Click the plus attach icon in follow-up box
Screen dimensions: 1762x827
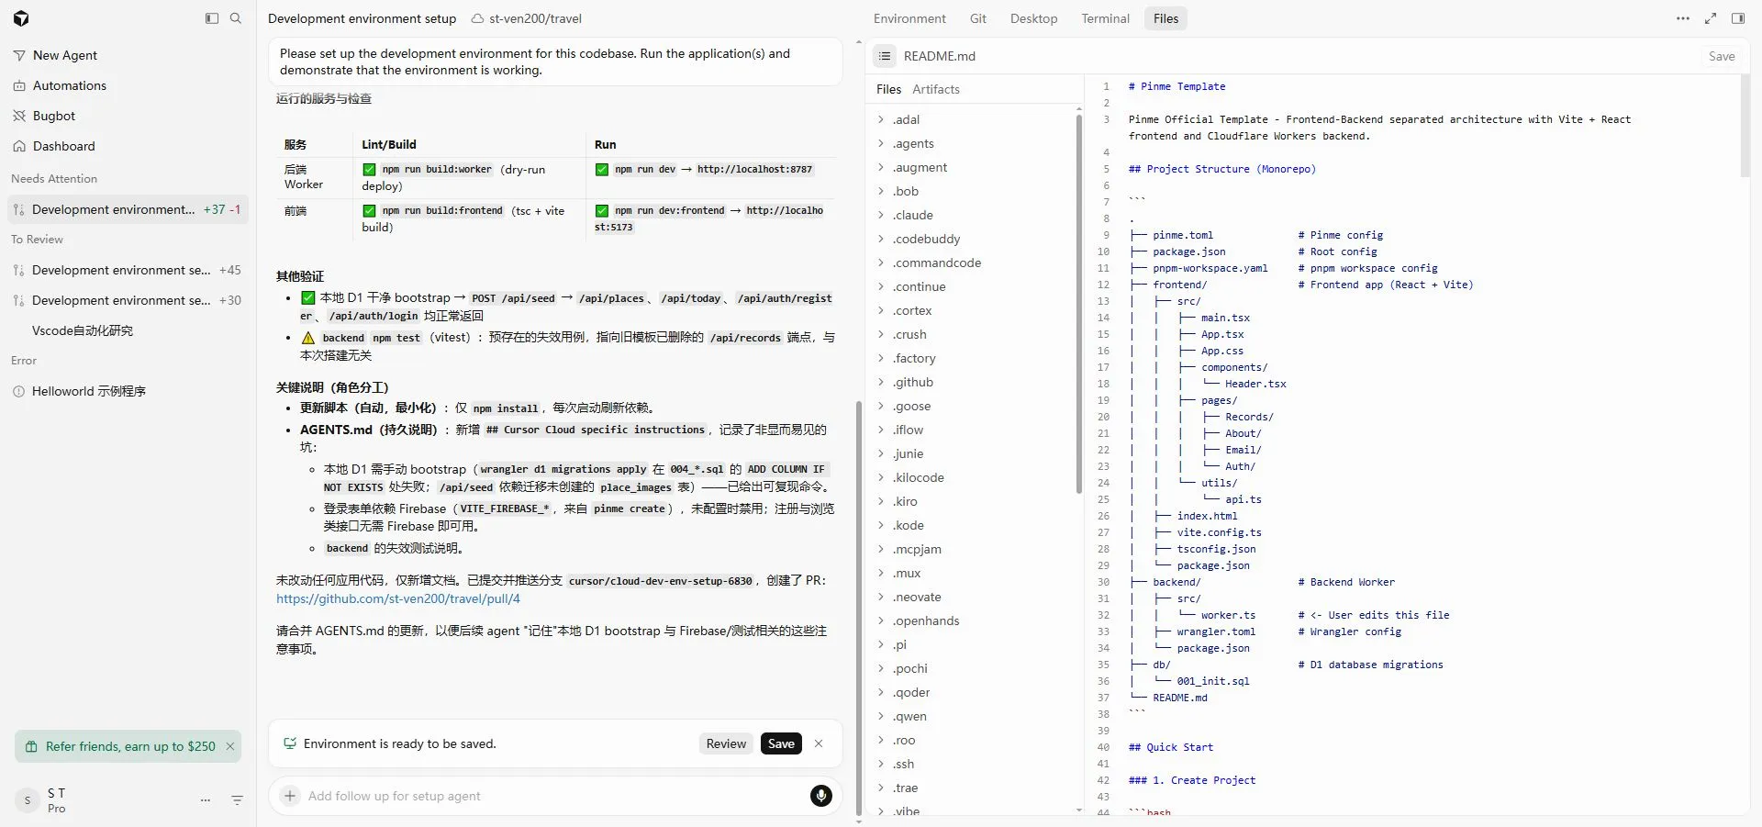tap(290, 796)
